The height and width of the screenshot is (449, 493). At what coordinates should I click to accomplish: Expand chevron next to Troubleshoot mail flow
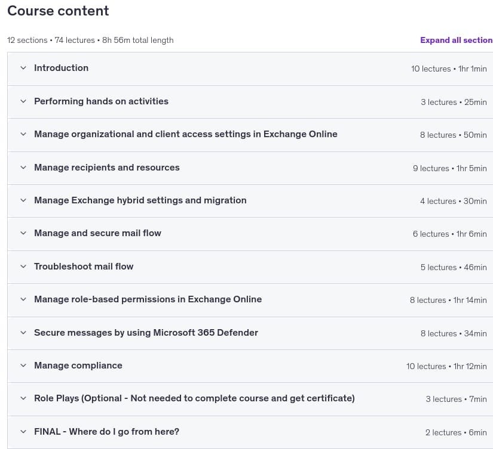[23, 267]
